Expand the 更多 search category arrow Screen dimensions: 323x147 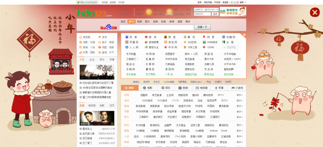[193, 22]
